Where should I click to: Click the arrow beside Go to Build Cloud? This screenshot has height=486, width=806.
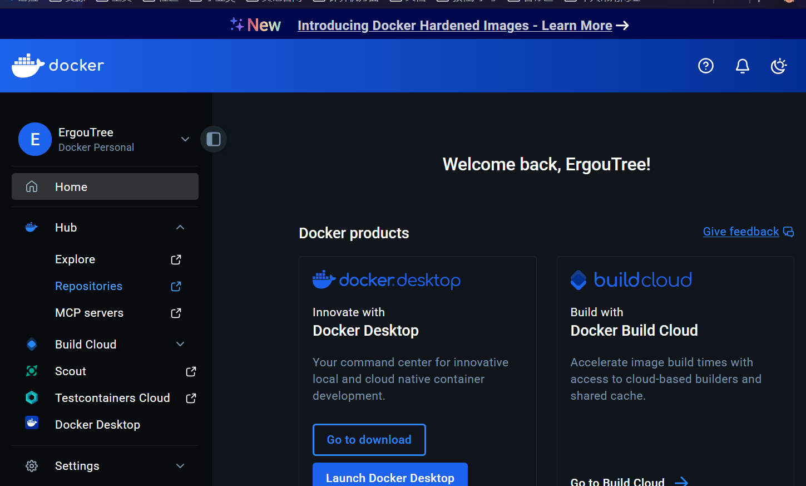(x=681, y=482)
